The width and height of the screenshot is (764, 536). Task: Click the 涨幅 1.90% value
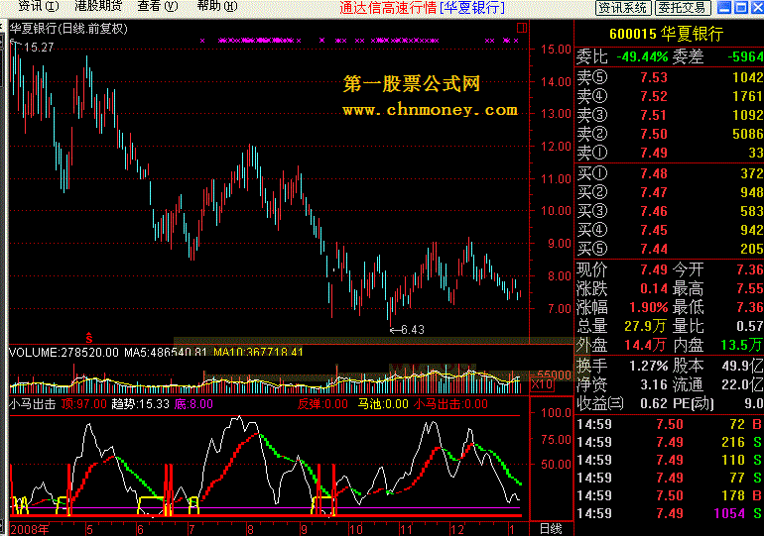[x=649, y=307]
